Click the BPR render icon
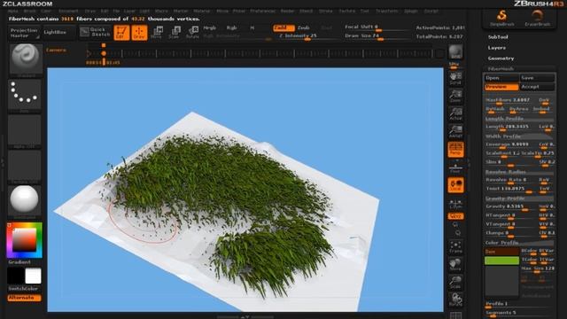 click(x=455, y=52)
